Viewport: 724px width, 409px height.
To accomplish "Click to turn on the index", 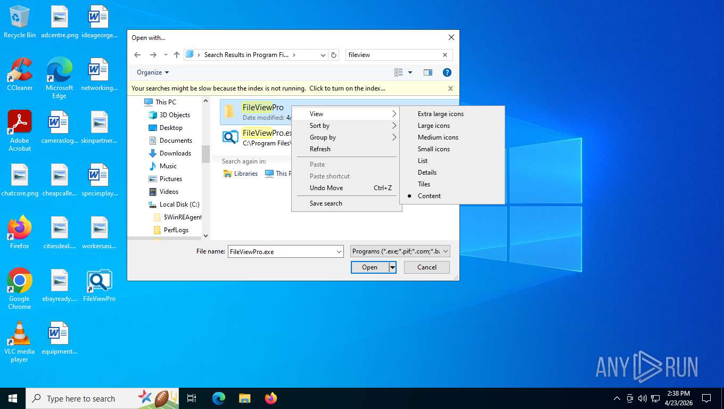I will [x=347, y=88].
